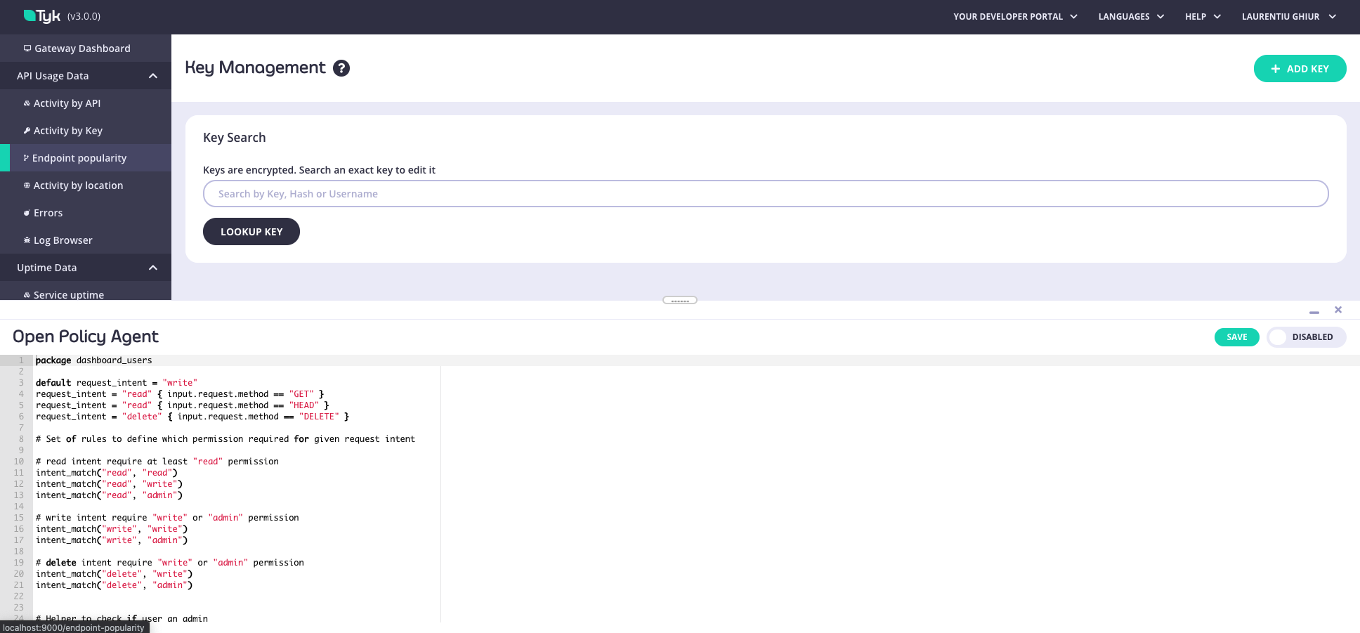This screenshot has width=1360, height=633.
Task: Click the ADD KEY button
Action: click(1300, 69)
